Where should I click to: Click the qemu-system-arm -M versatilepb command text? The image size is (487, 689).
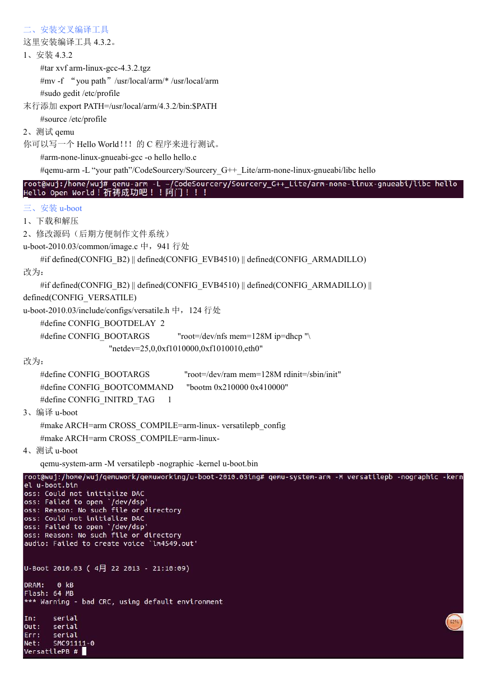(x=149, y=463)
